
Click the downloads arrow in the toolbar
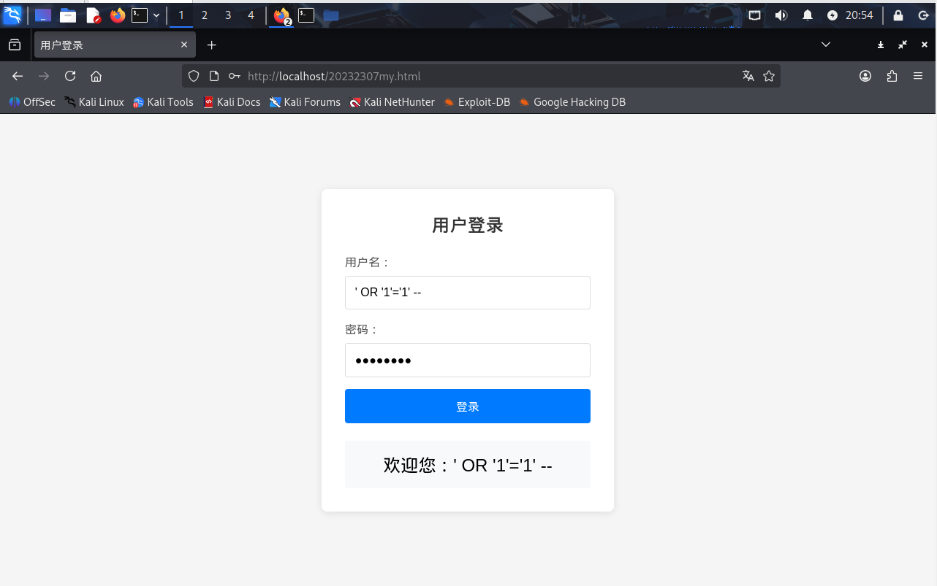pyautogui.click(x=880, y=45)
